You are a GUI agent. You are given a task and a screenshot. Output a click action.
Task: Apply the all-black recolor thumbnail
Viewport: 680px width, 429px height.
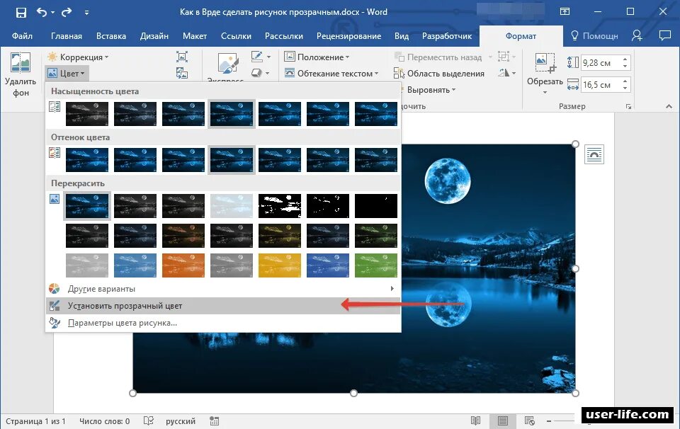[x=375, y=205]
